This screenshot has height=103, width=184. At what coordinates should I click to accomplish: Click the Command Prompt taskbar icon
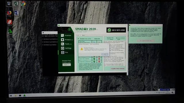pyautogui.click(x=20, y=95)
